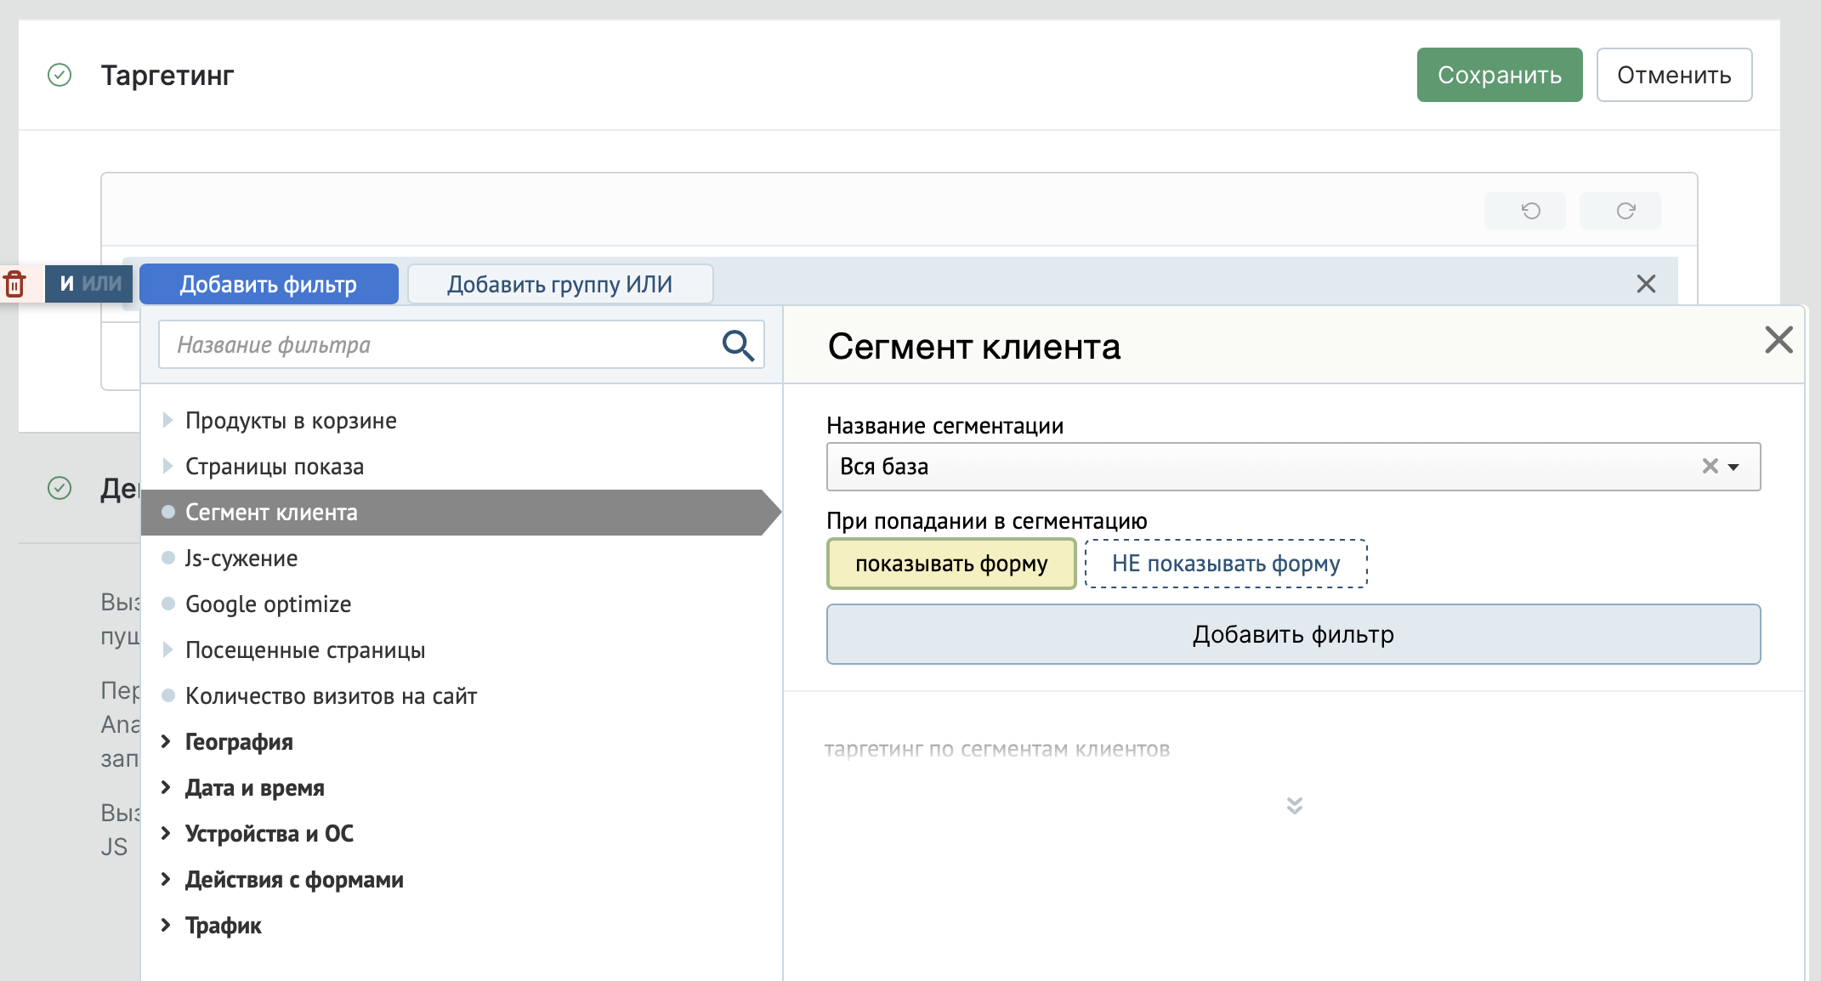Click the Таргетинг green check icon
1821x981 pixels.
pos(60,75)
